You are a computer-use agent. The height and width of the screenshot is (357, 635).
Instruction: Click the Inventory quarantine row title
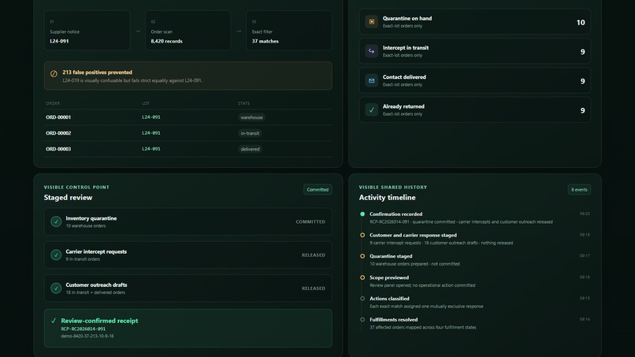91,218
